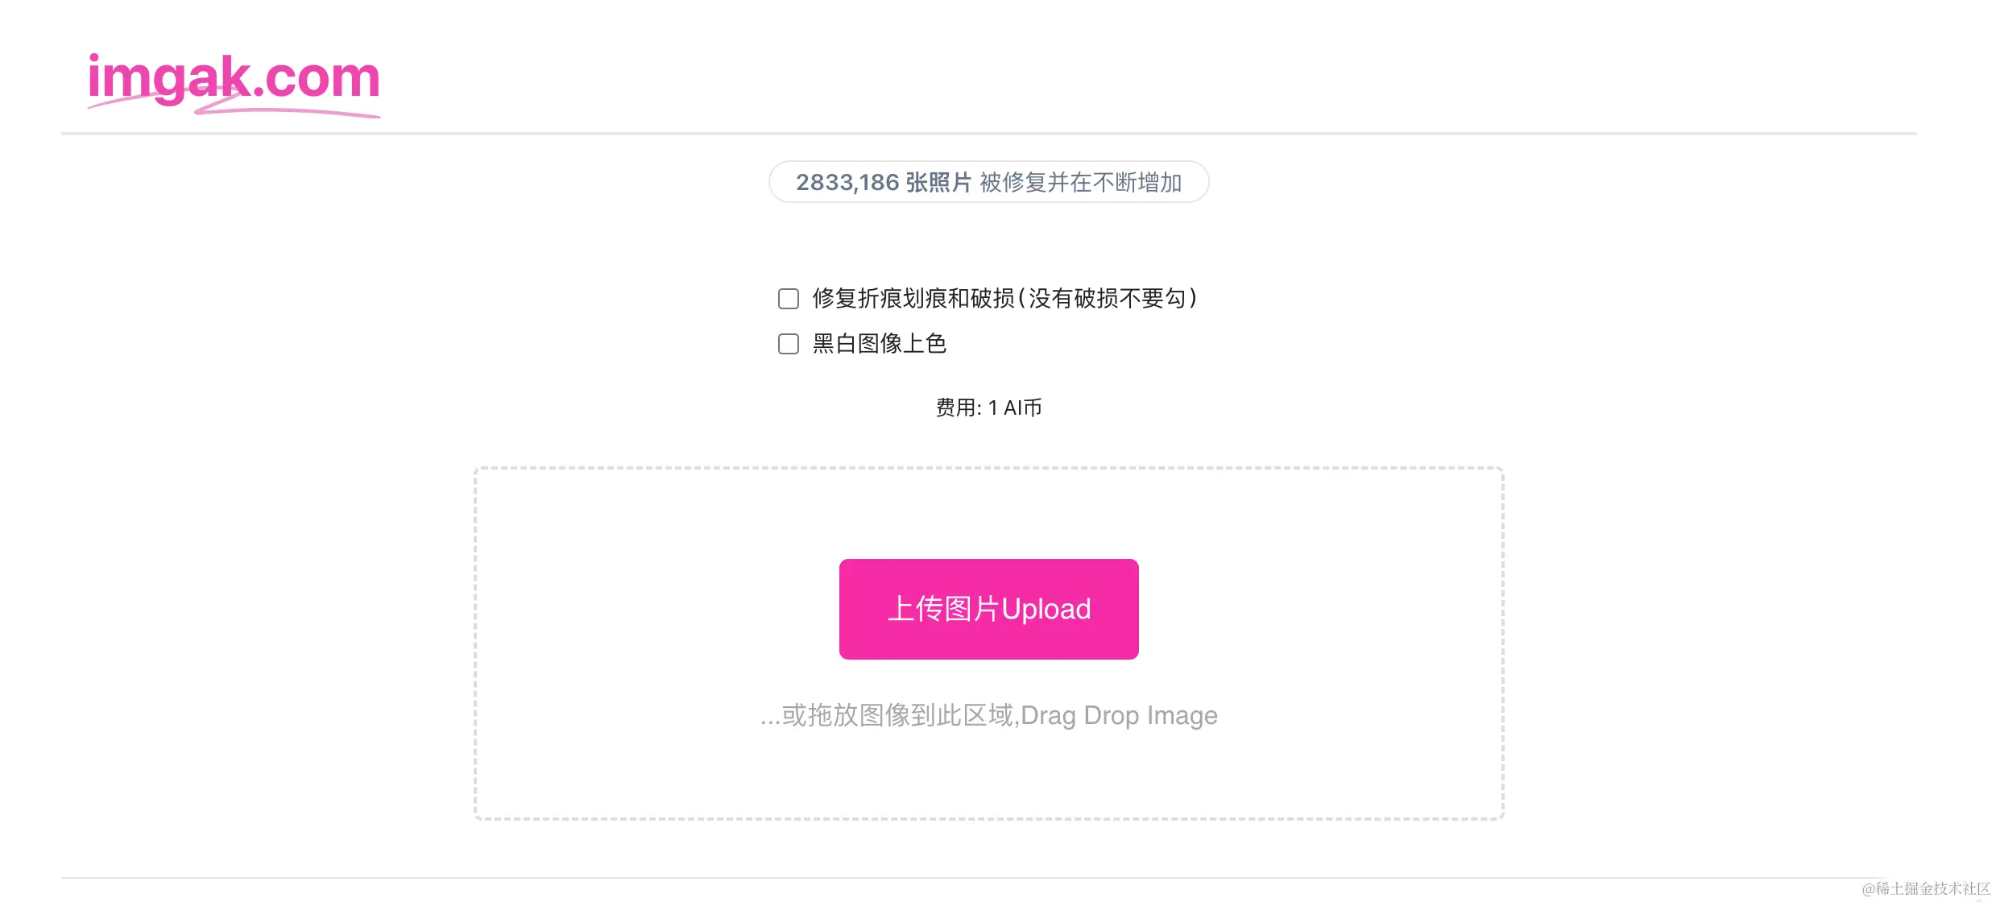Click empty drop zone space above Upload button

click(x=989, y=514)
